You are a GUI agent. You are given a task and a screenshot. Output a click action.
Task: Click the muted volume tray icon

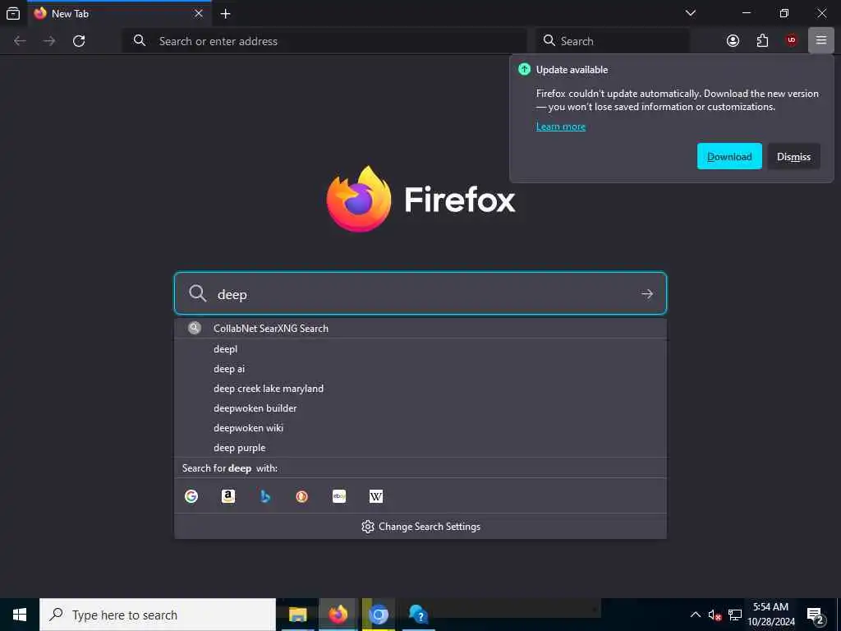tap(715, 615)
